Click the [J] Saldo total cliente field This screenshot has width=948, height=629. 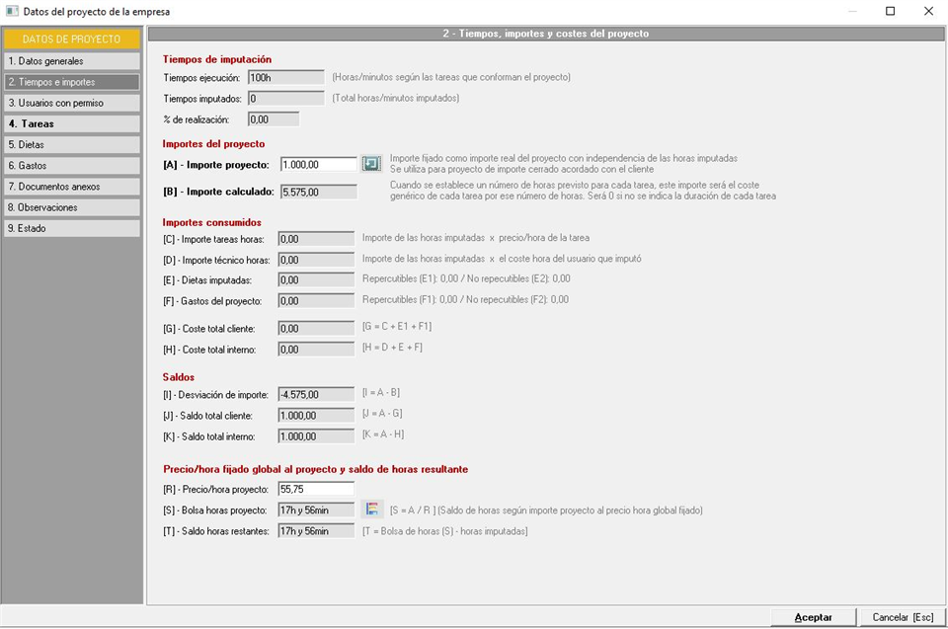click(316, 416)
